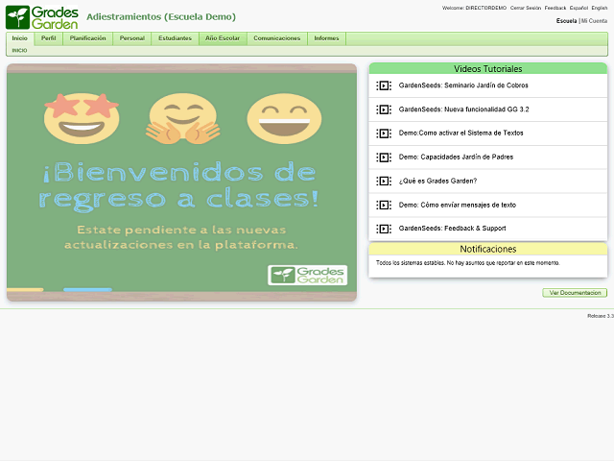Click the Cerrar Sesión link
Viewport: 614px width, 461px height.
pos(525,8)
